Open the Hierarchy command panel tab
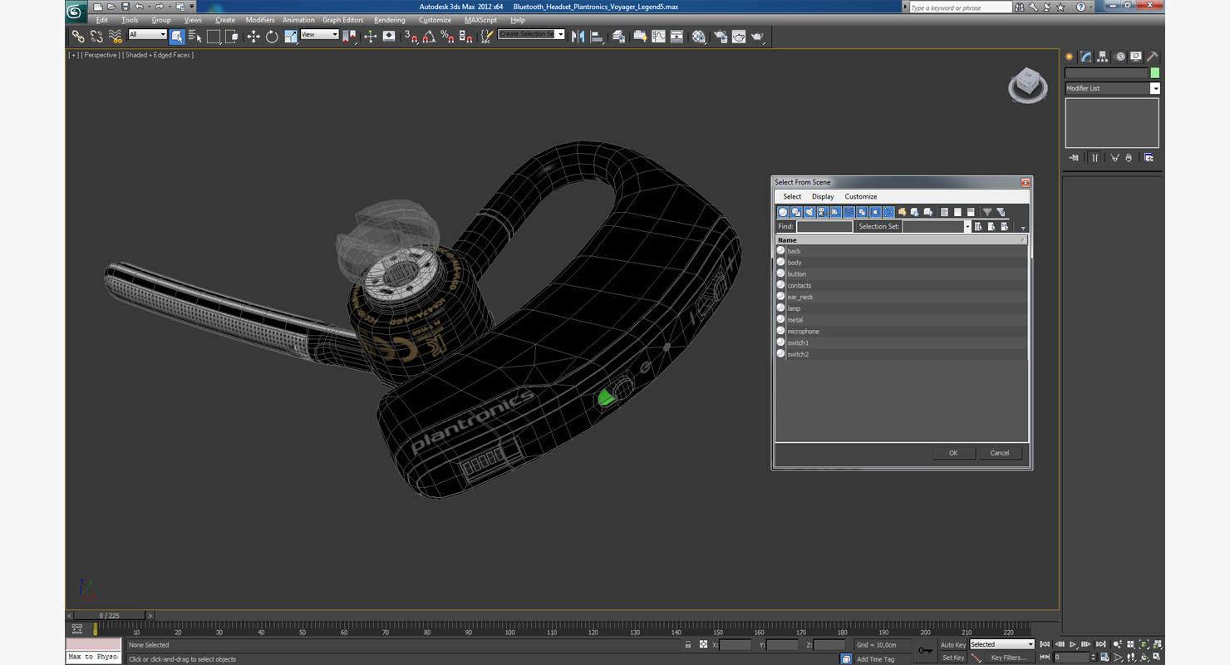Viewport: 1230px width, 665px height. (1103, 57)
